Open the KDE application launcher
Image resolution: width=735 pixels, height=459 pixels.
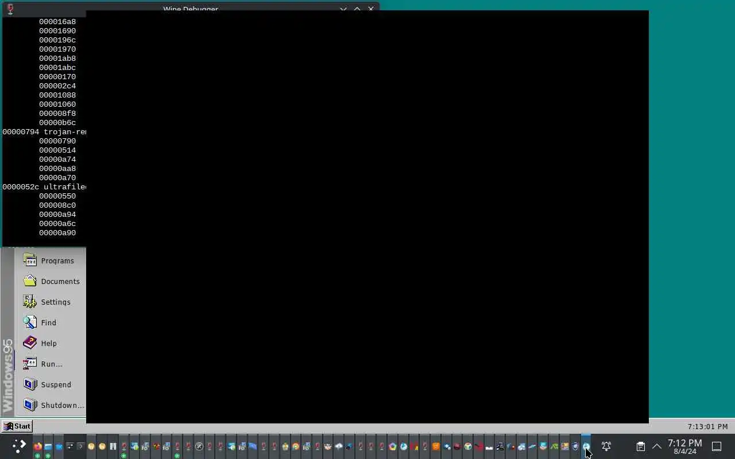(19, 446)
